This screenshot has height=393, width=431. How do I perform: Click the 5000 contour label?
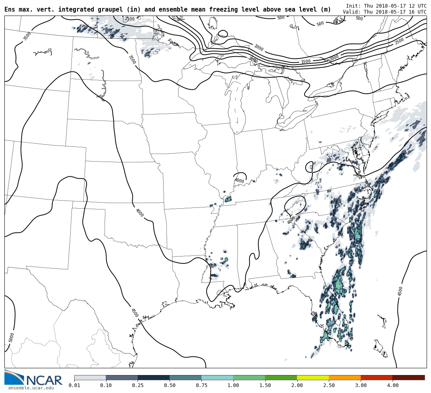point(12,337)
